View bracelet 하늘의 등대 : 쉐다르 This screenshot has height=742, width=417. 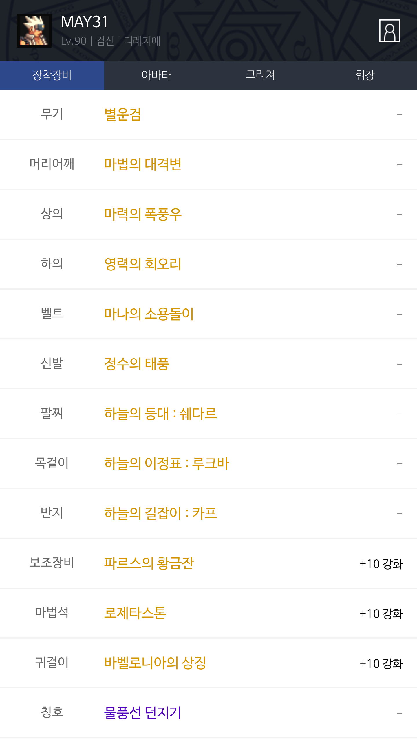[x=160, y=414]
